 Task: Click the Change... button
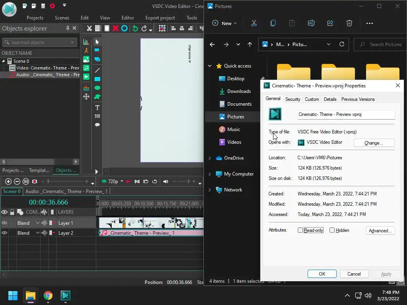pos(374,143)
